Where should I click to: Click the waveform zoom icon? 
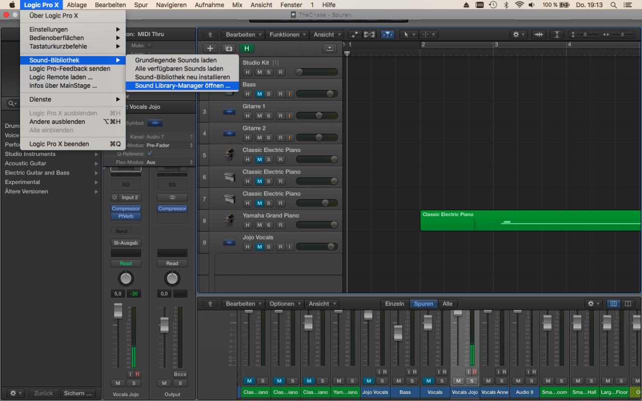[539, 35]
